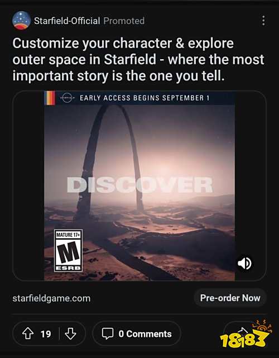Click the DISCOVER text on the video

[140, 185]
